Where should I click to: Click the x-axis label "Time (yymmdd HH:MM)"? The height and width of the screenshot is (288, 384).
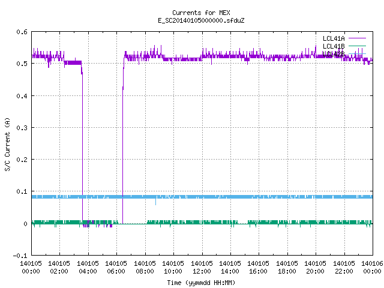click(x=201, y=283)
